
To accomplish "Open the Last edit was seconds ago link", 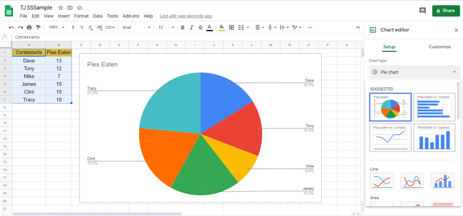I will click(x=186, y=16).
